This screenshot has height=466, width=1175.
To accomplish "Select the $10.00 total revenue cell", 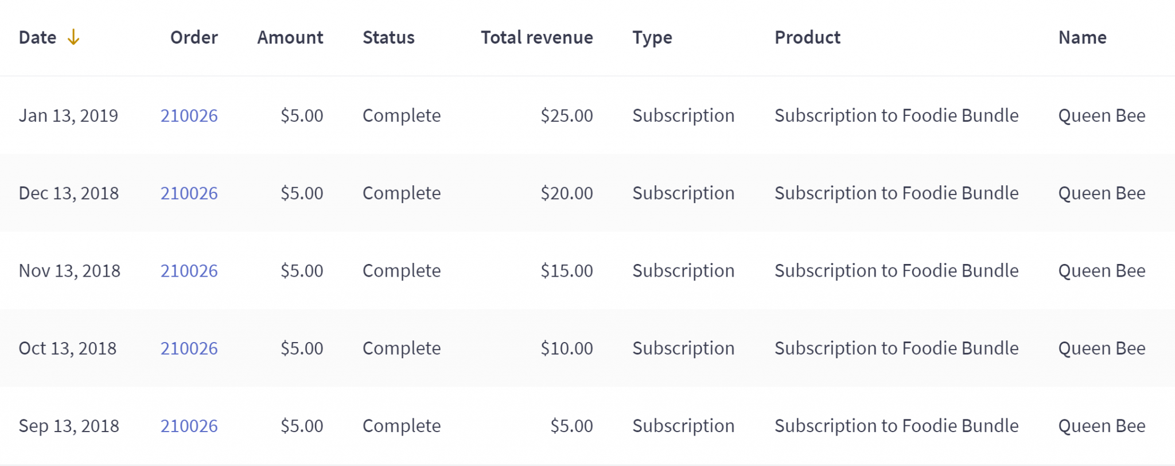I will pyautogui.click(x=567, y=348).
